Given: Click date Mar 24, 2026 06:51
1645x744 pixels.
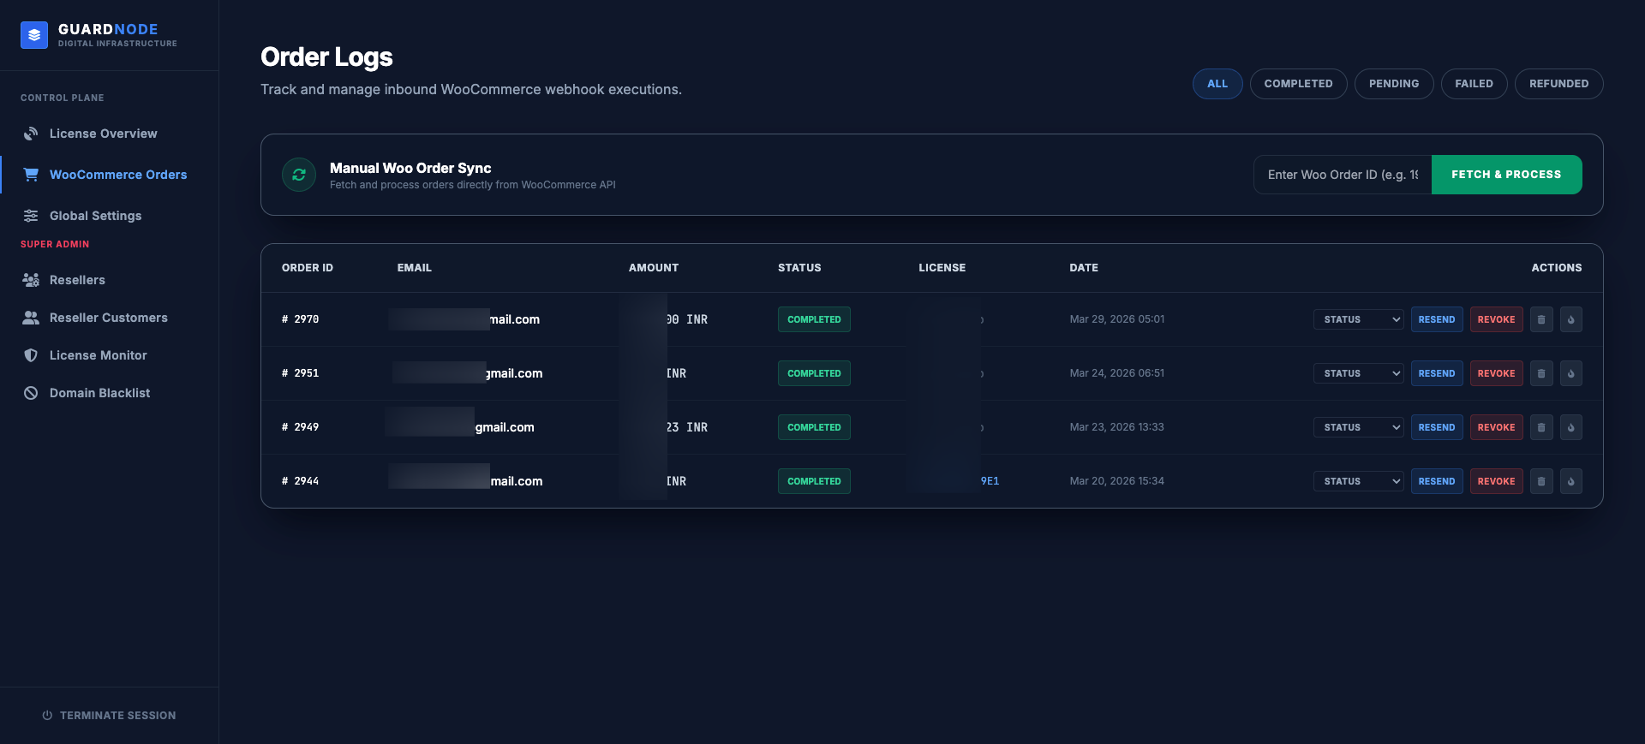Looking at the screenshot, I should [x=1116, y=373].
